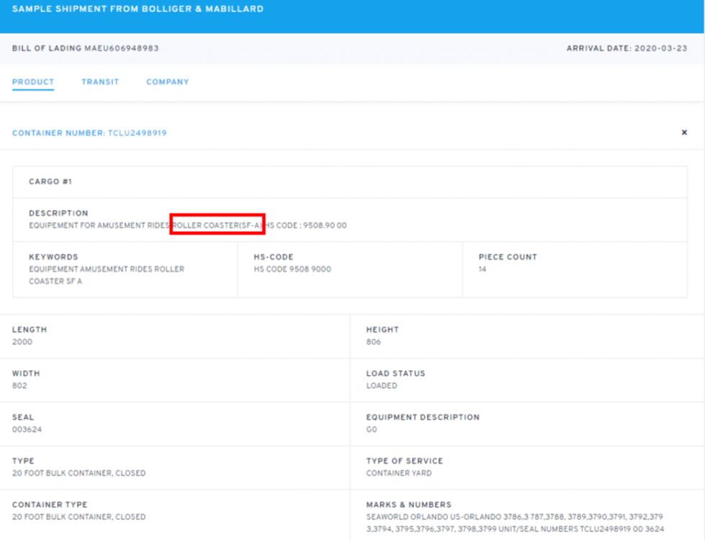This screenshot has width=705, height=540.
Task: Select the Product tab
Action: click(33, 82)
